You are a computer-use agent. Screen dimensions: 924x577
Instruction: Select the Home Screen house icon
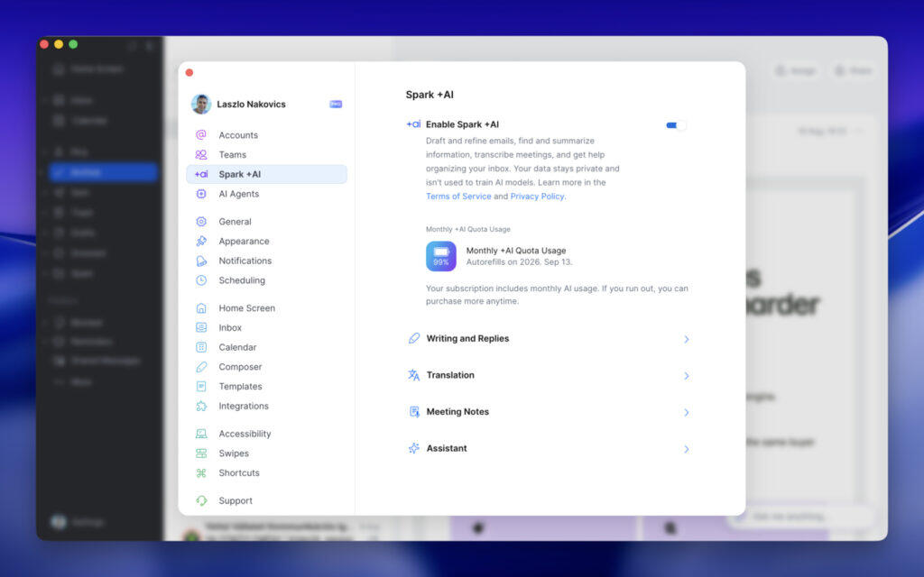tap(201, 308)
